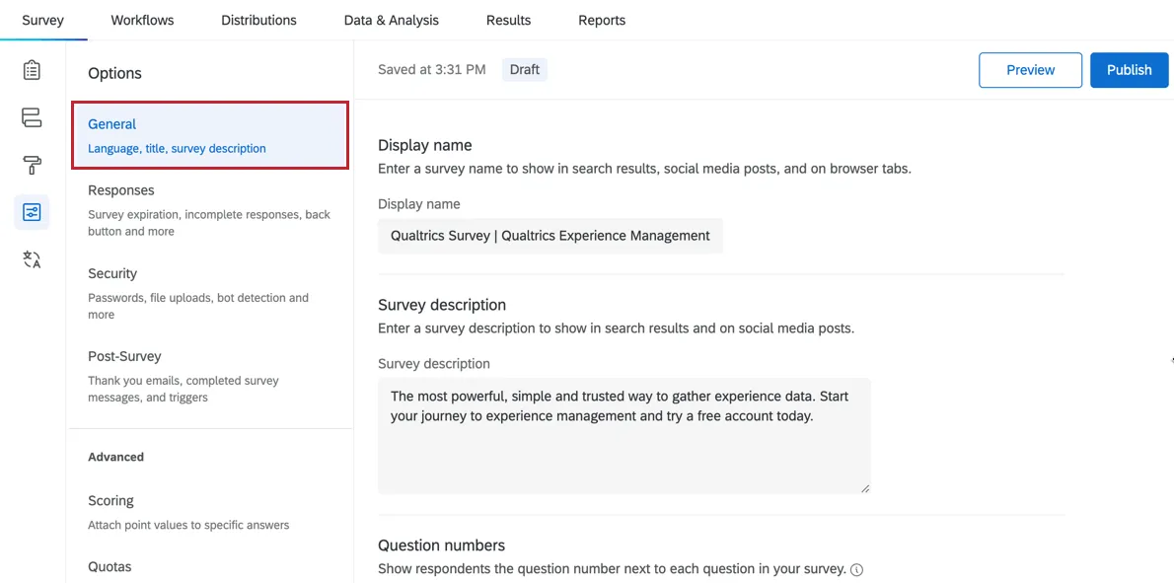Open the survey Builder panel

(32, 70)
